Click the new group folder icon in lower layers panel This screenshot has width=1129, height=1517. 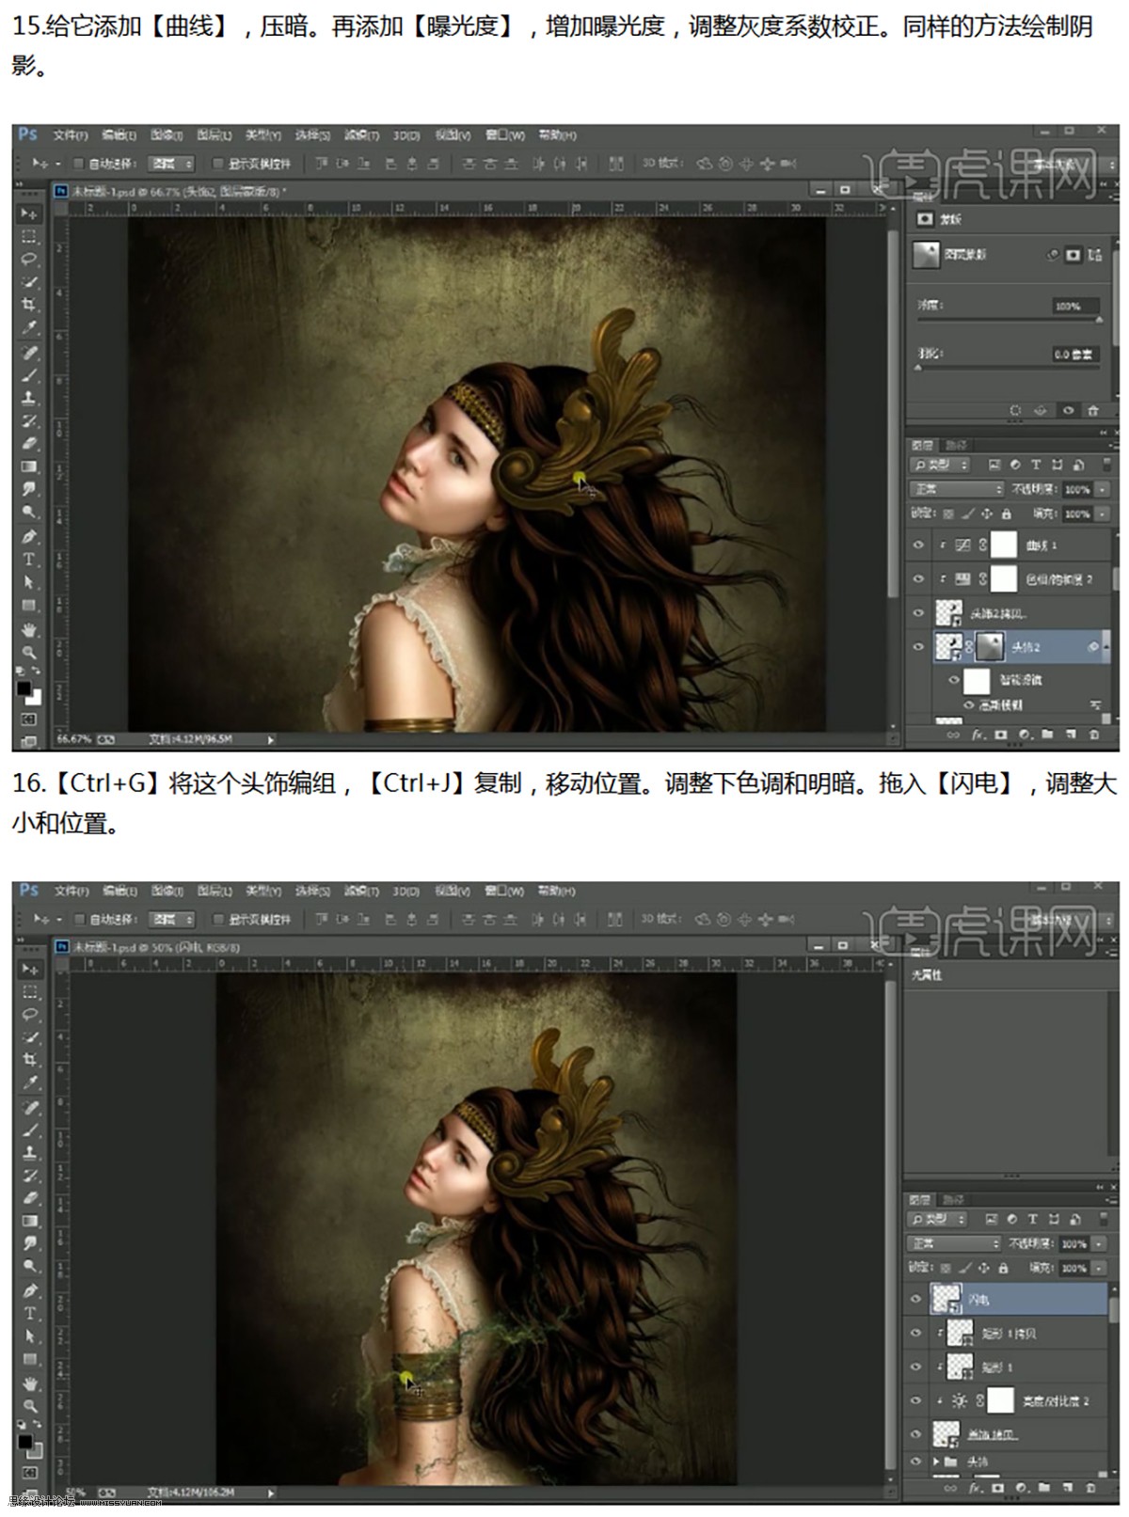1044,1489
